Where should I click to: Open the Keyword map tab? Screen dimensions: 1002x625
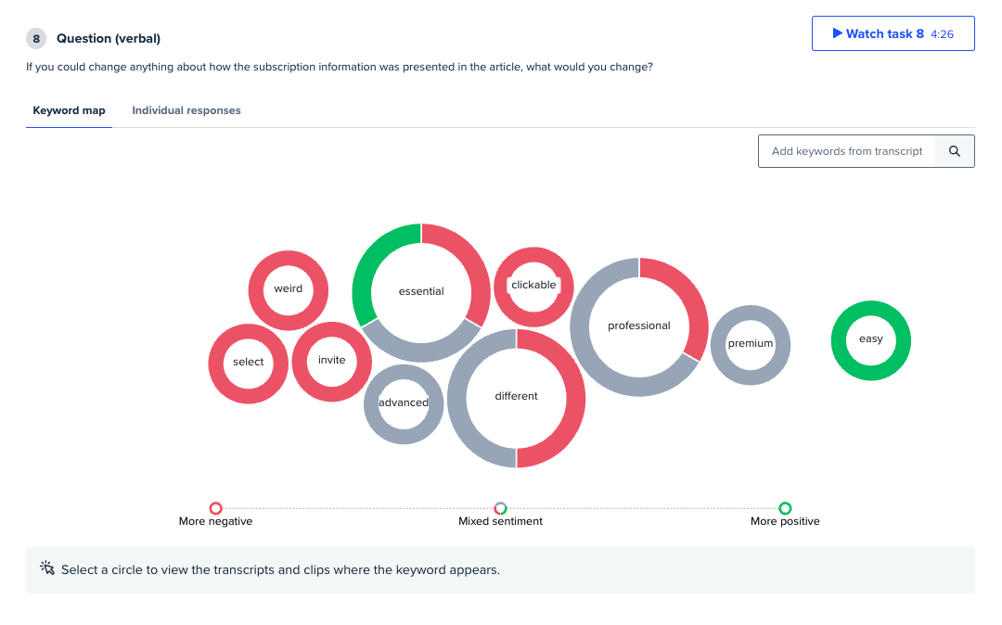click(x=69, y=110)
